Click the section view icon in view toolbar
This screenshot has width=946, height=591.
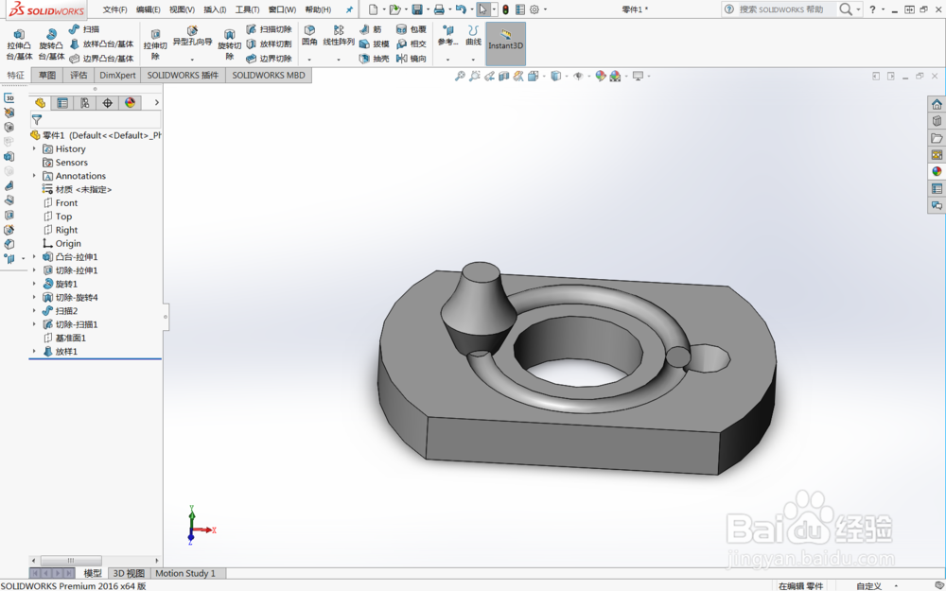click(504, 76)
